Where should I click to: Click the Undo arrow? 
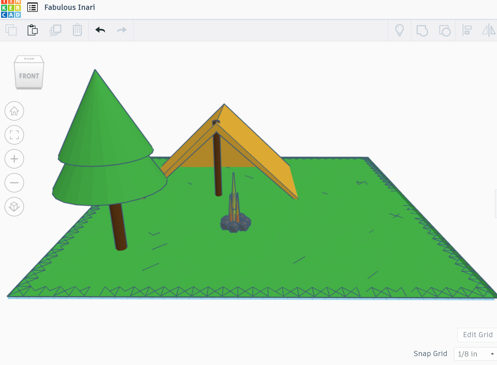click(100, 30)
